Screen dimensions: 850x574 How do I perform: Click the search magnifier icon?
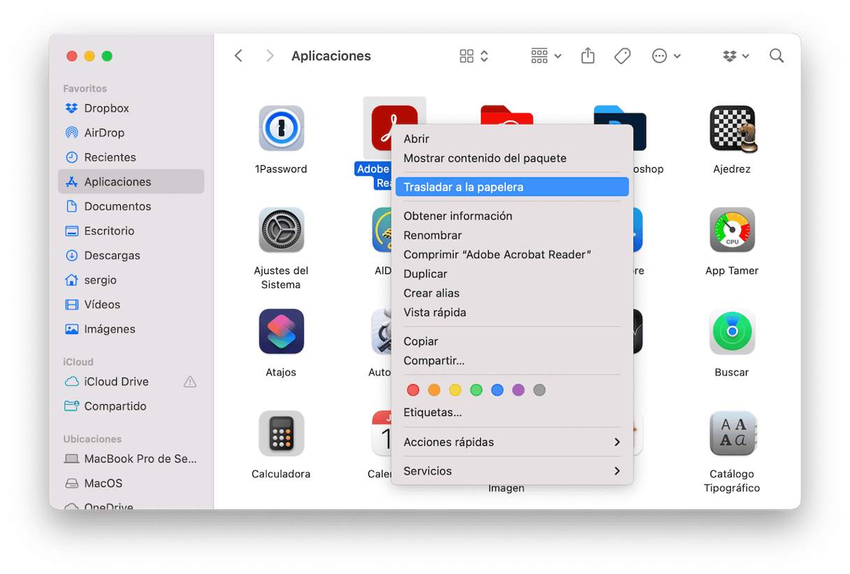coord(776,56)
